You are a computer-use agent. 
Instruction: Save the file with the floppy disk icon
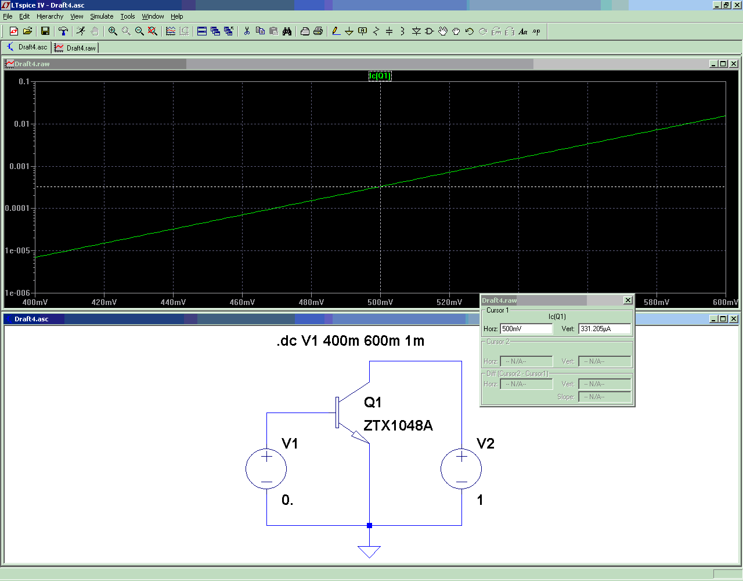[45, 31]
